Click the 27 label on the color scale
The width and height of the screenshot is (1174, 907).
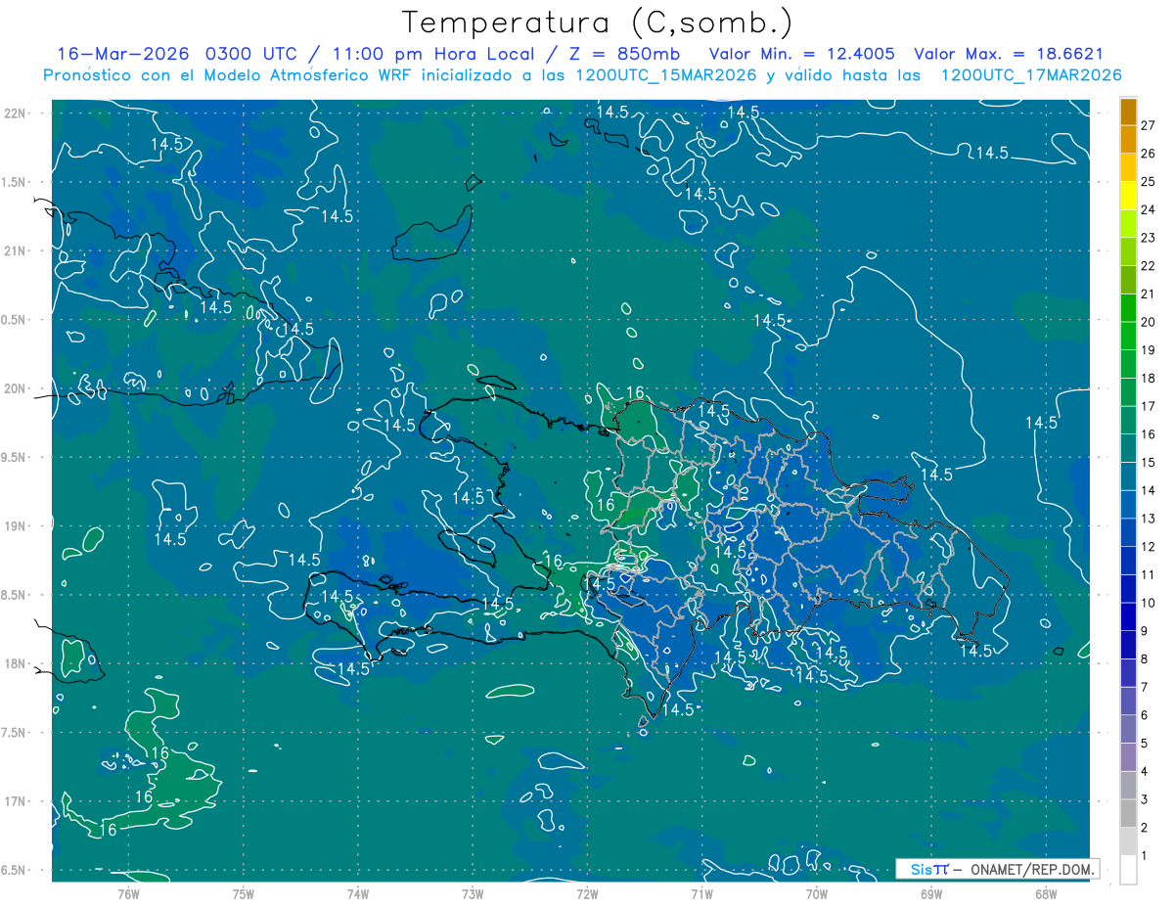click(1149, 125)
